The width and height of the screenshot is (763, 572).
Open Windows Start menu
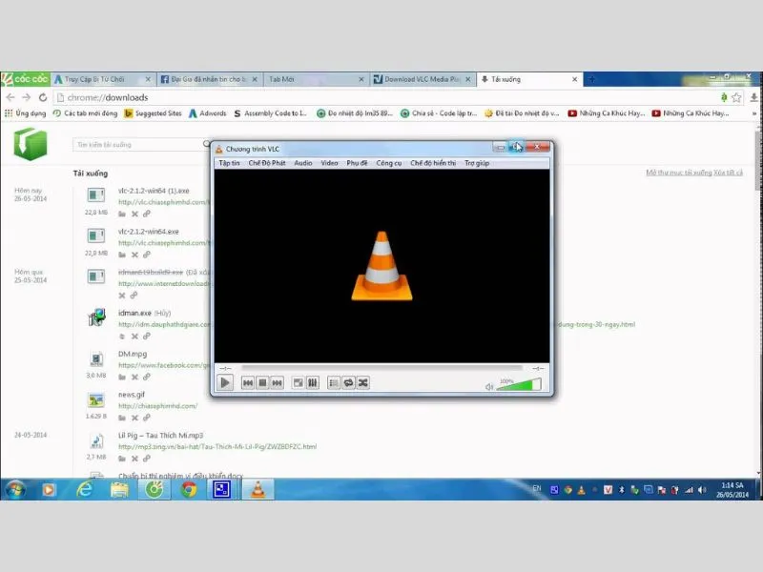14,489
